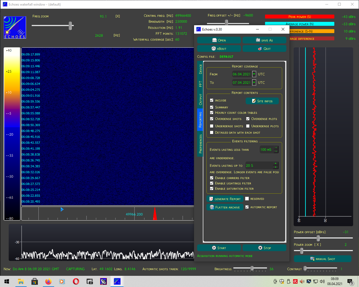Viewport: 359px width, 287px height.
Task: Click the blue arrow marker on frequency ruler
Action: (x=62, y=209)
